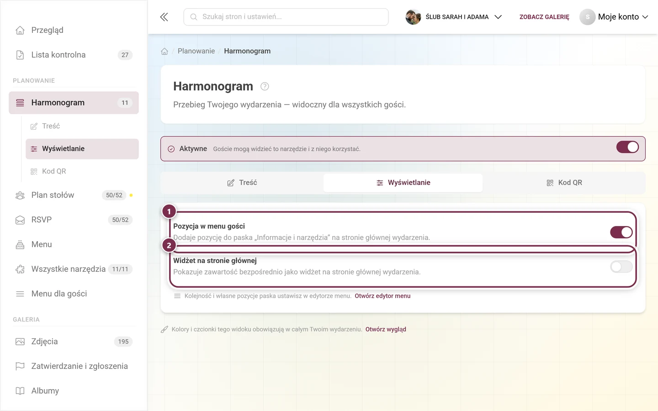
Task: Enable Widżet na stronie głównej switch
Action: point(621,267)
